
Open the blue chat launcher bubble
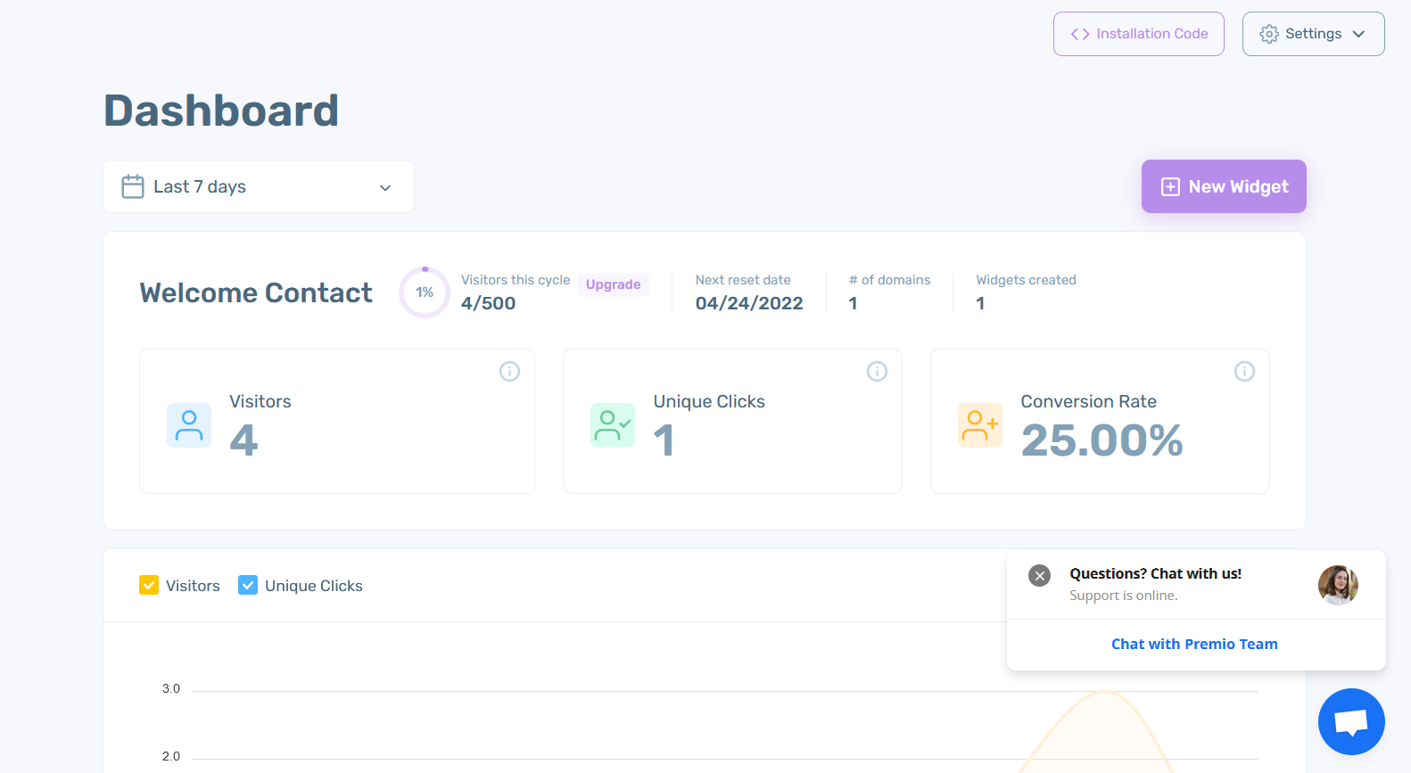(1351, 721)
